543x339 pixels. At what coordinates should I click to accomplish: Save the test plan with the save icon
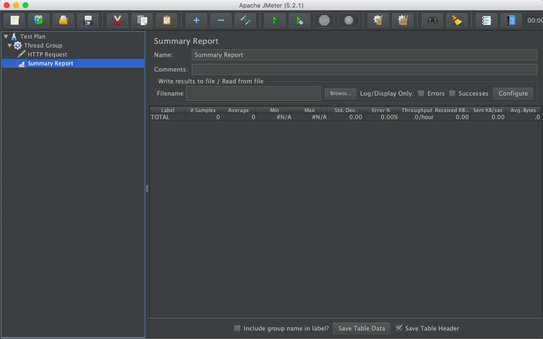[x=88, y=20]
